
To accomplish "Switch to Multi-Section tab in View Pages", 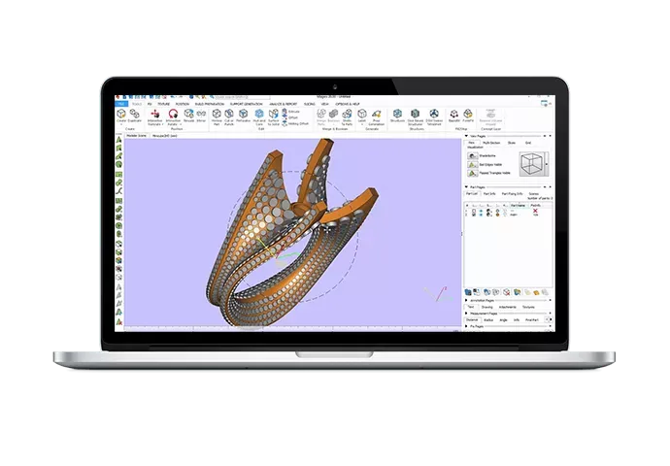I will (x=491, y=143).
